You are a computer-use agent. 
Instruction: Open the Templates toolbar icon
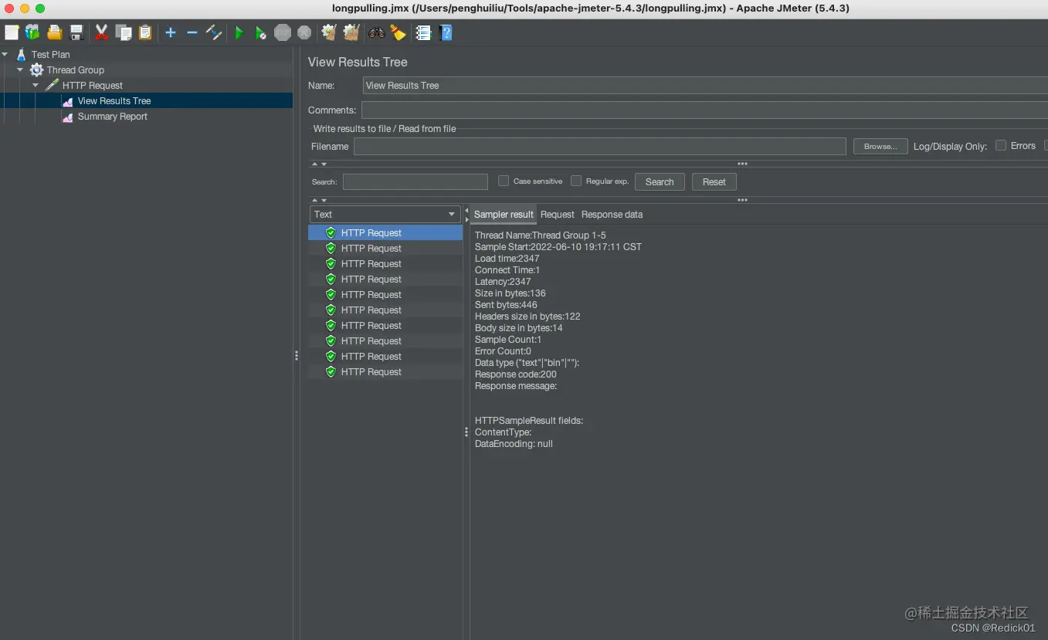coord(32,32)
